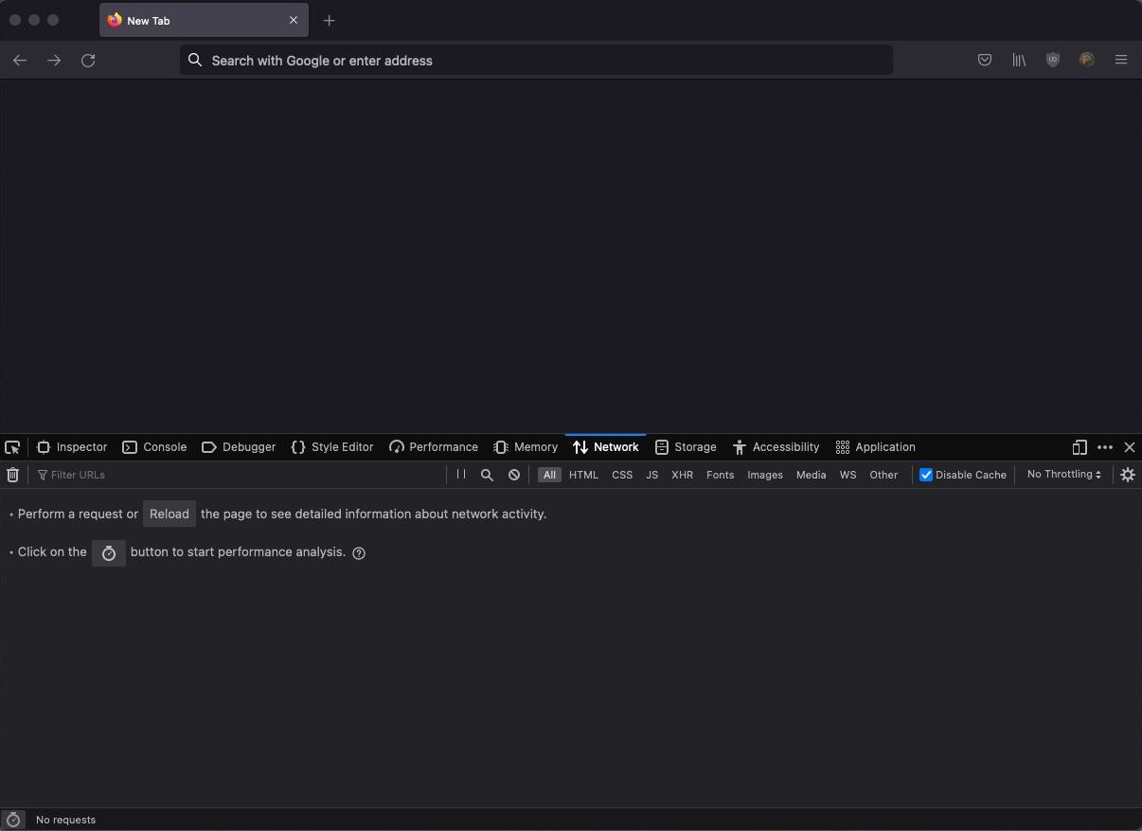Open the uBlock Origin extension icon

coord(1053,60)
